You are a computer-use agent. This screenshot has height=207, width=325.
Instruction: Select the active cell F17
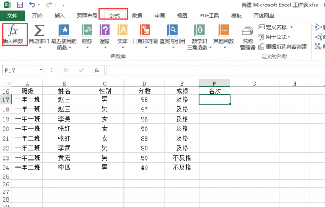[x=214, y=99]
